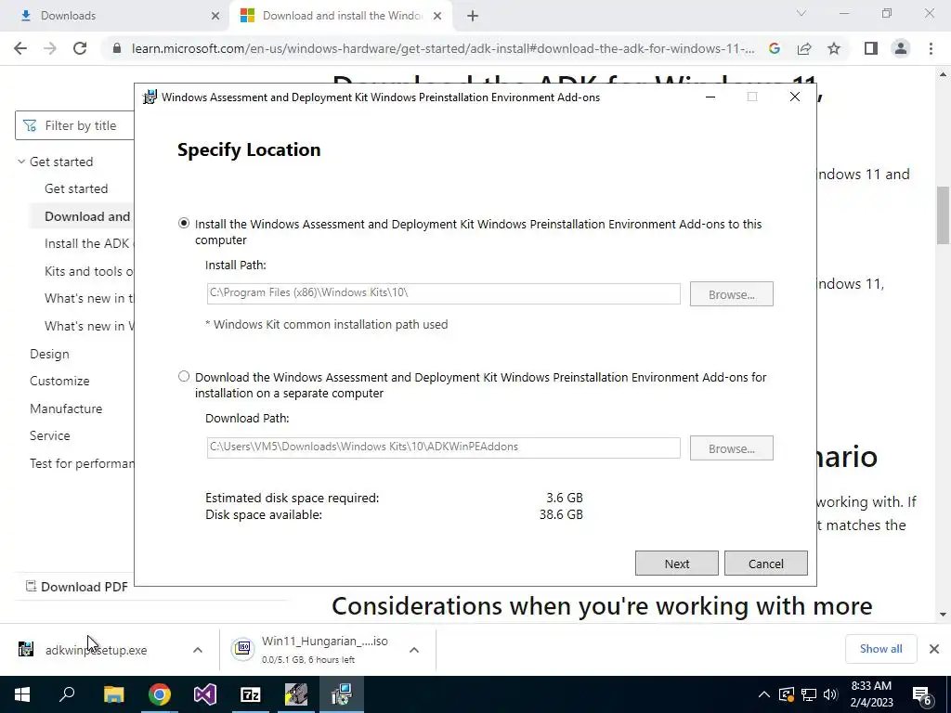Open File Explorer from the taskbar
Viewport: 951px width, 713px height.
[x=113, y=694]
